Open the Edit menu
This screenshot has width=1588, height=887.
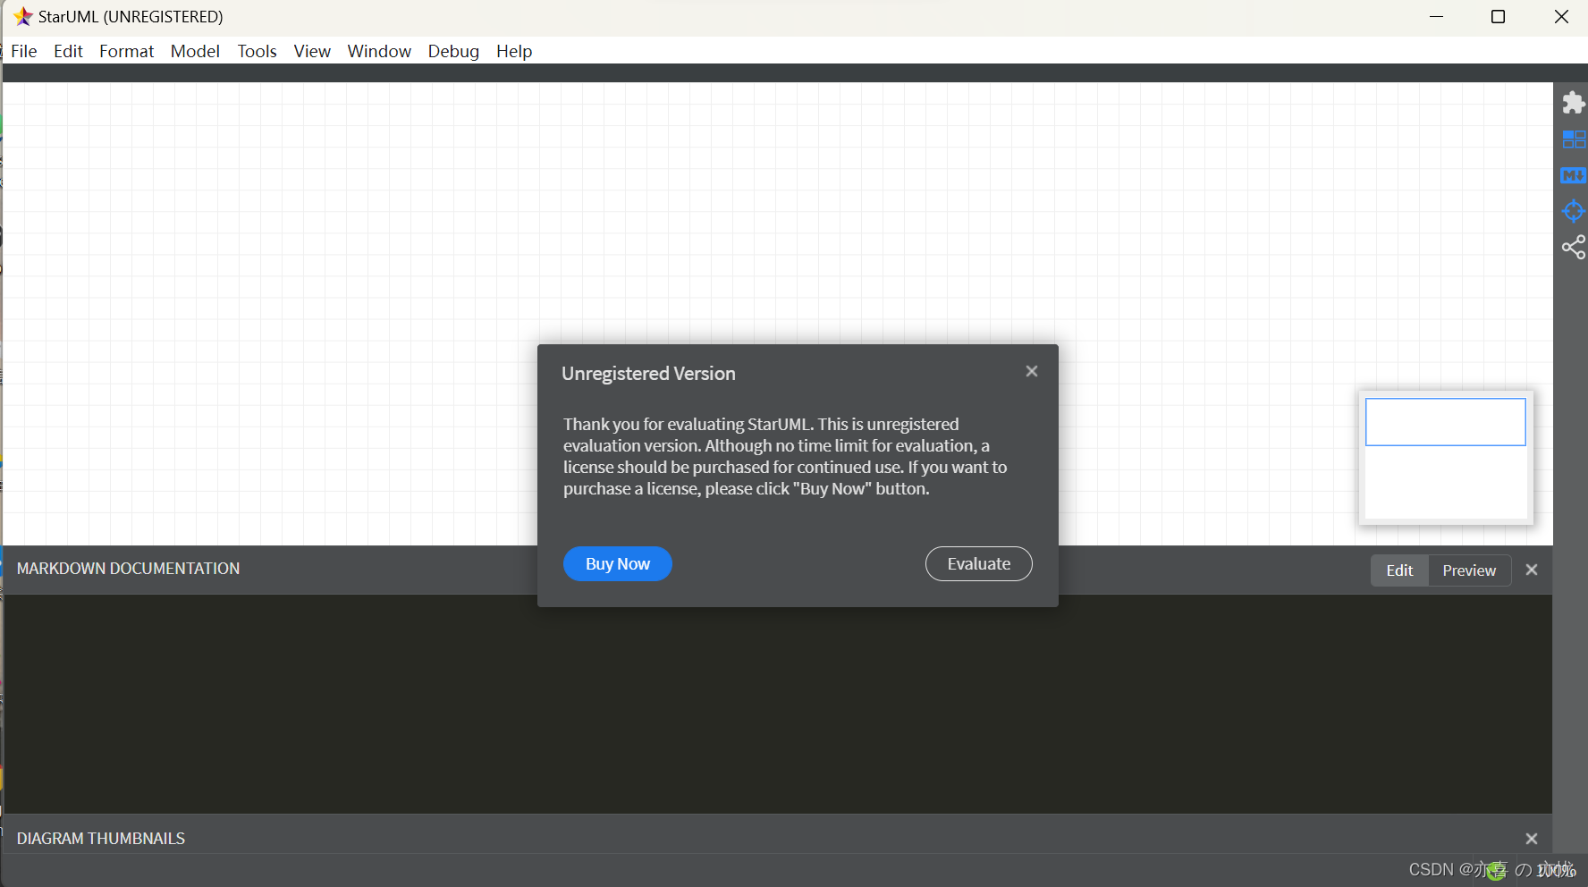[x=68, y=51]
